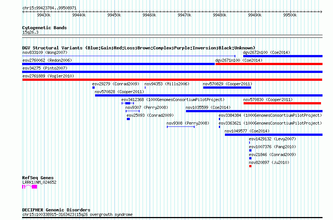The image size is (333, 220).
Task: Select esv25093 (Conrad2009) blue marker
Action: (x=128, y=119)
